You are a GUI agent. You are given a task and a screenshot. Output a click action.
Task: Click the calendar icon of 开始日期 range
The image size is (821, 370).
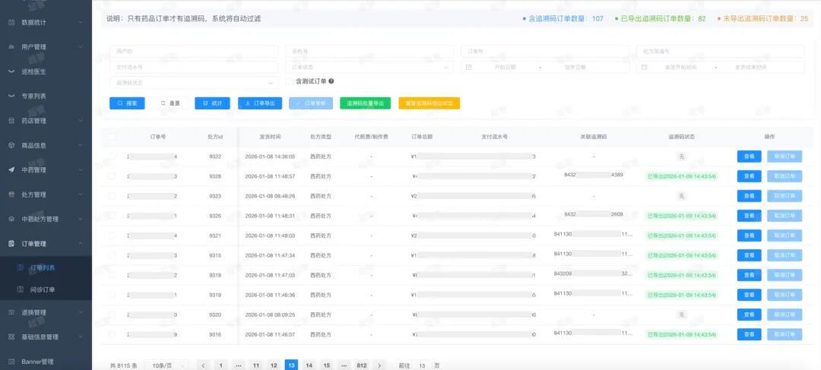468,68
